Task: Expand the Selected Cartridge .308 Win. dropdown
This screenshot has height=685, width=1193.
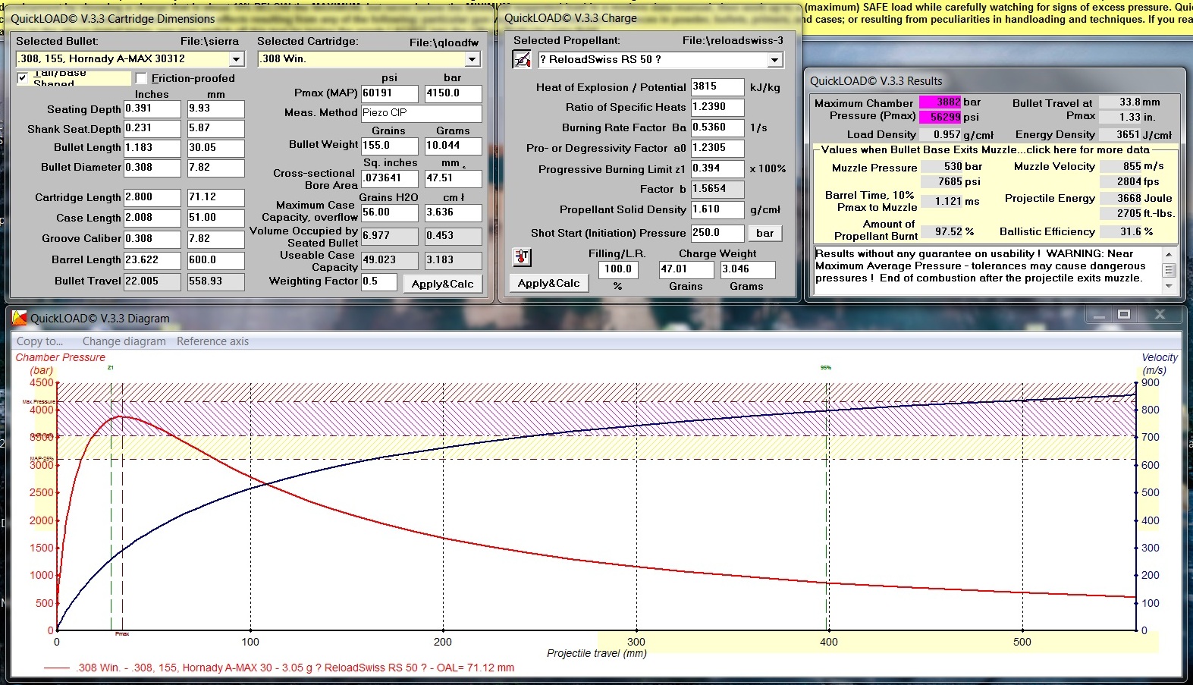Action: click(x=472, y=59)
